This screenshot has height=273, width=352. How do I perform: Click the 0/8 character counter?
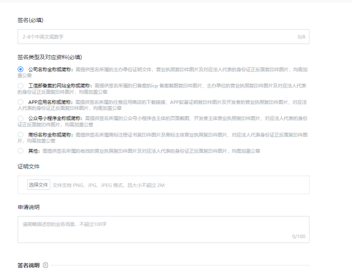pyautogui.click(x=301, y=37)
